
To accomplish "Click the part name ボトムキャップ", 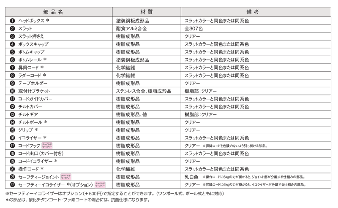I will click(31, 52).
